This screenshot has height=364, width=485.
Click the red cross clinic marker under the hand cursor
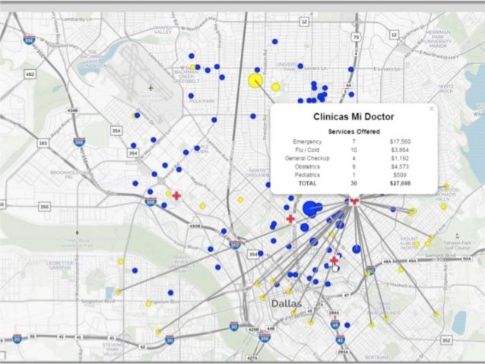[334, 260]
